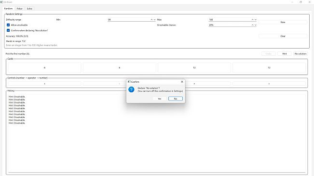Open the Solve tab
The height and width of the screenshot is (176, 314).
coord(29,9)
